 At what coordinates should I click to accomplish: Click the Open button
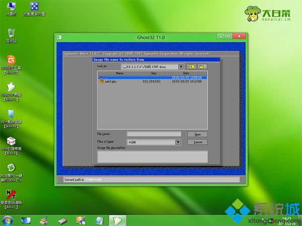tap(197, 134)
